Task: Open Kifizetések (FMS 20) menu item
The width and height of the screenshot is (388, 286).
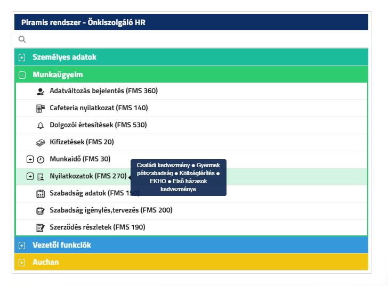Action: coord(82,142)
